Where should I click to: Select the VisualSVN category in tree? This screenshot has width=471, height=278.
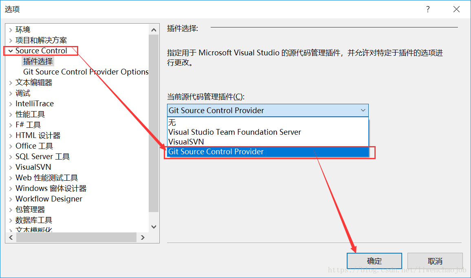[x=33, y=167]
